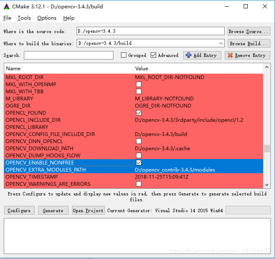Open the Help menu

(x=69, y=18)
